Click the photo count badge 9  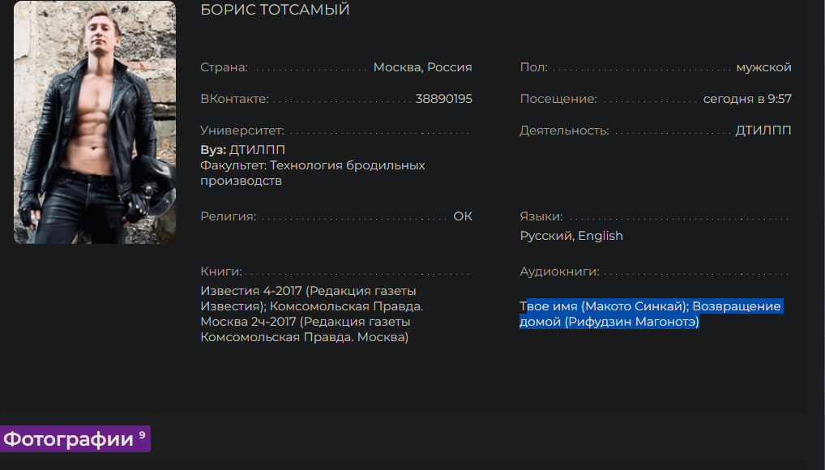[142, 434]
